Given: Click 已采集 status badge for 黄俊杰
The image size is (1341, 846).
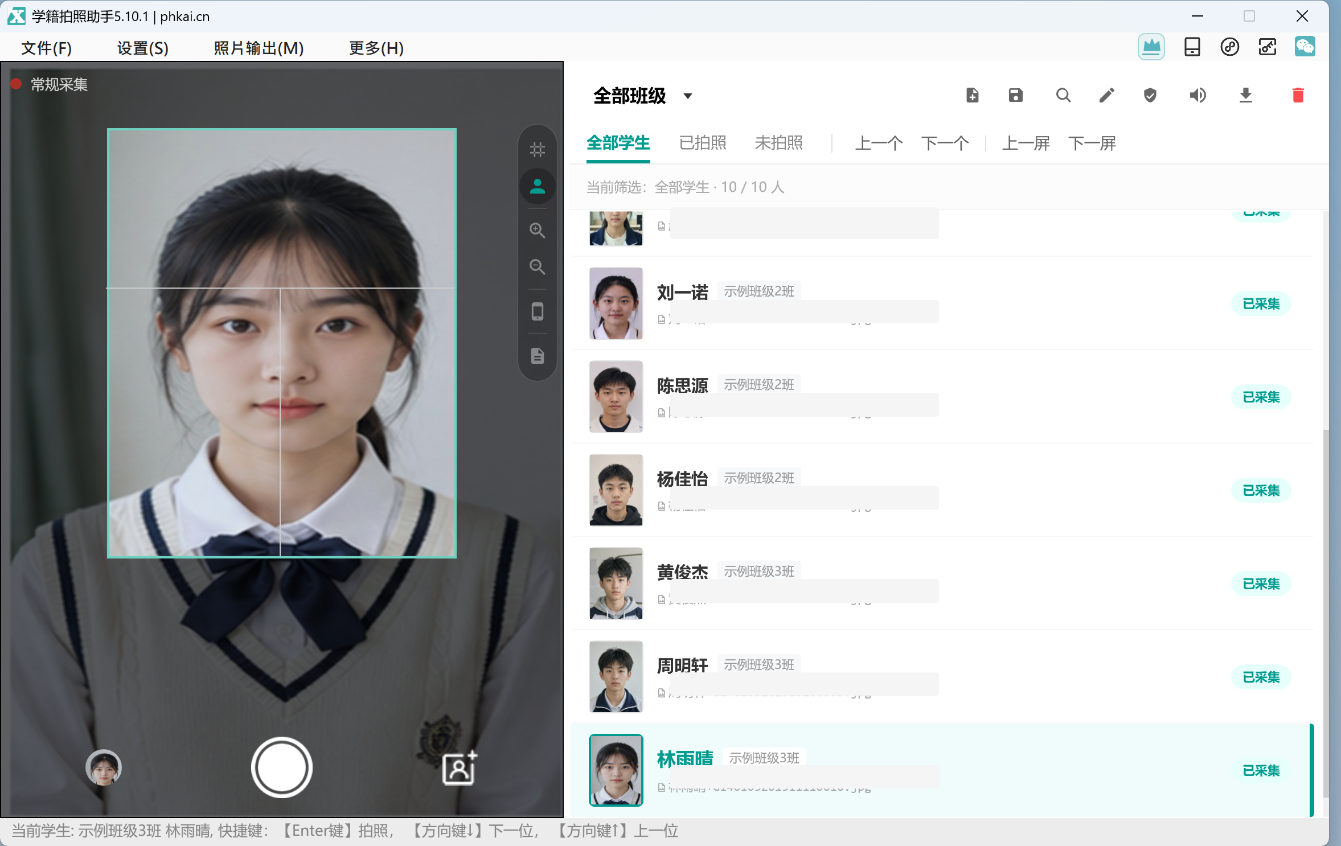Looking at the screenshot, I should [1261, 584].
